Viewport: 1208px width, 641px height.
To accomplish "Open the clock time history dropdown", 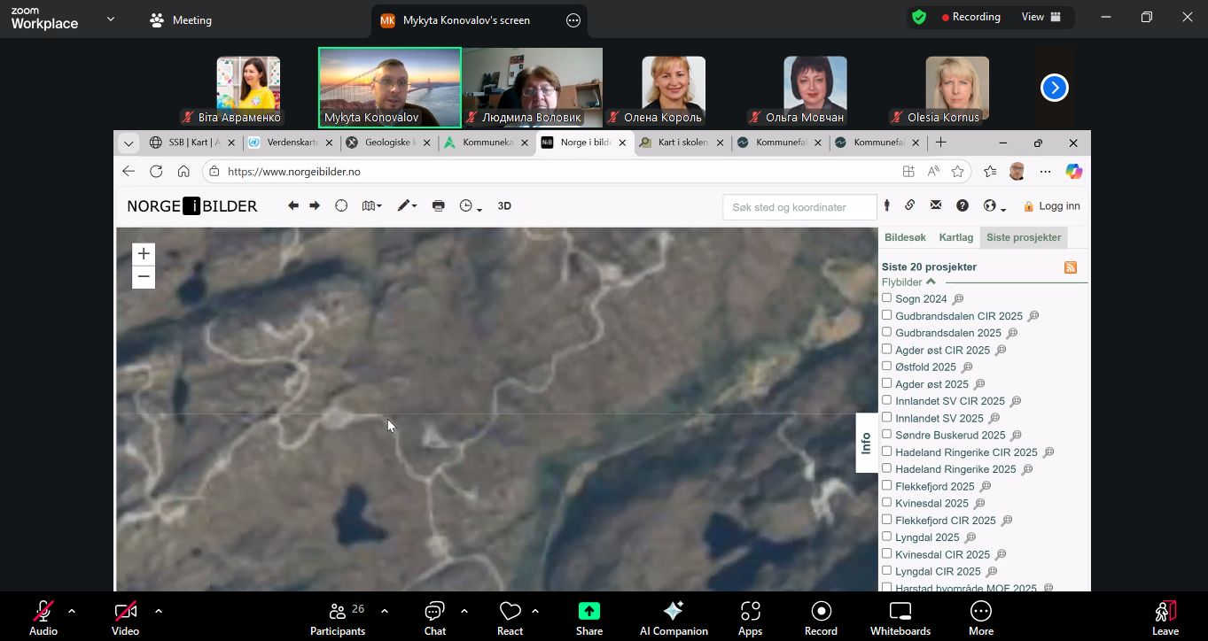I will [x=471, y=205].
